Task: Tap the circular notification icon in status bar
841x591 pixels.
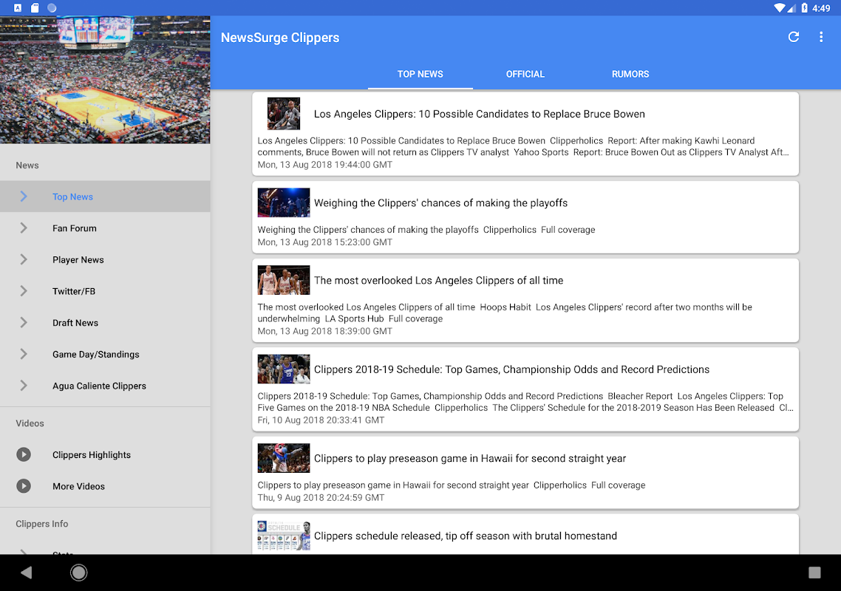Action: (52, 8)
